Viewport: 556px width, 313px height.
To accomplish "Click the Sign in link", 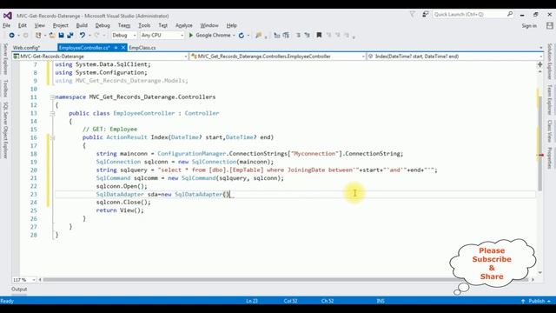I will click(529, 25).
